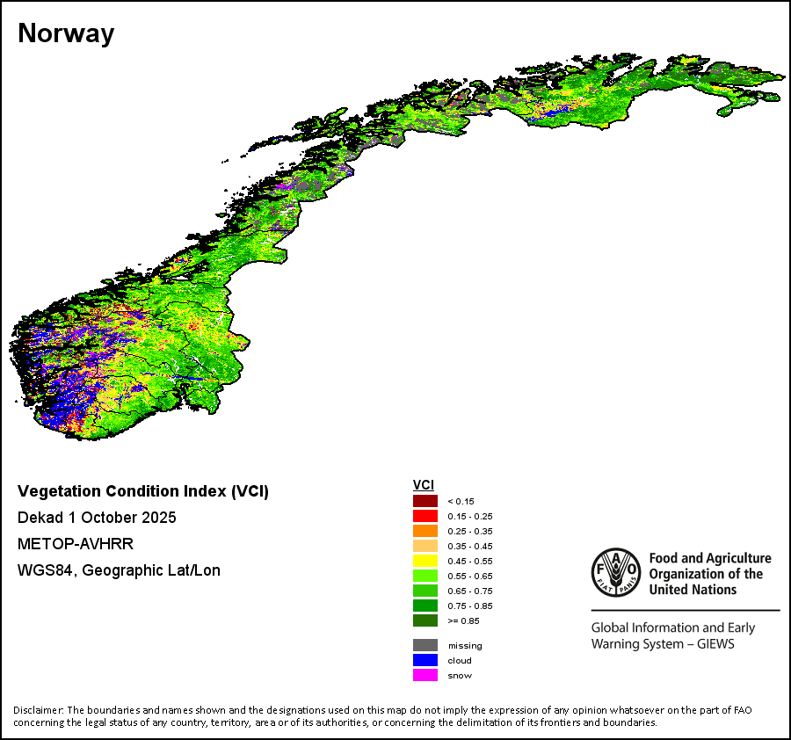Select the light orange '0.35 - 0.45' swatch
791x740 pixels.
pyautogui.click(x=425, y=546)
